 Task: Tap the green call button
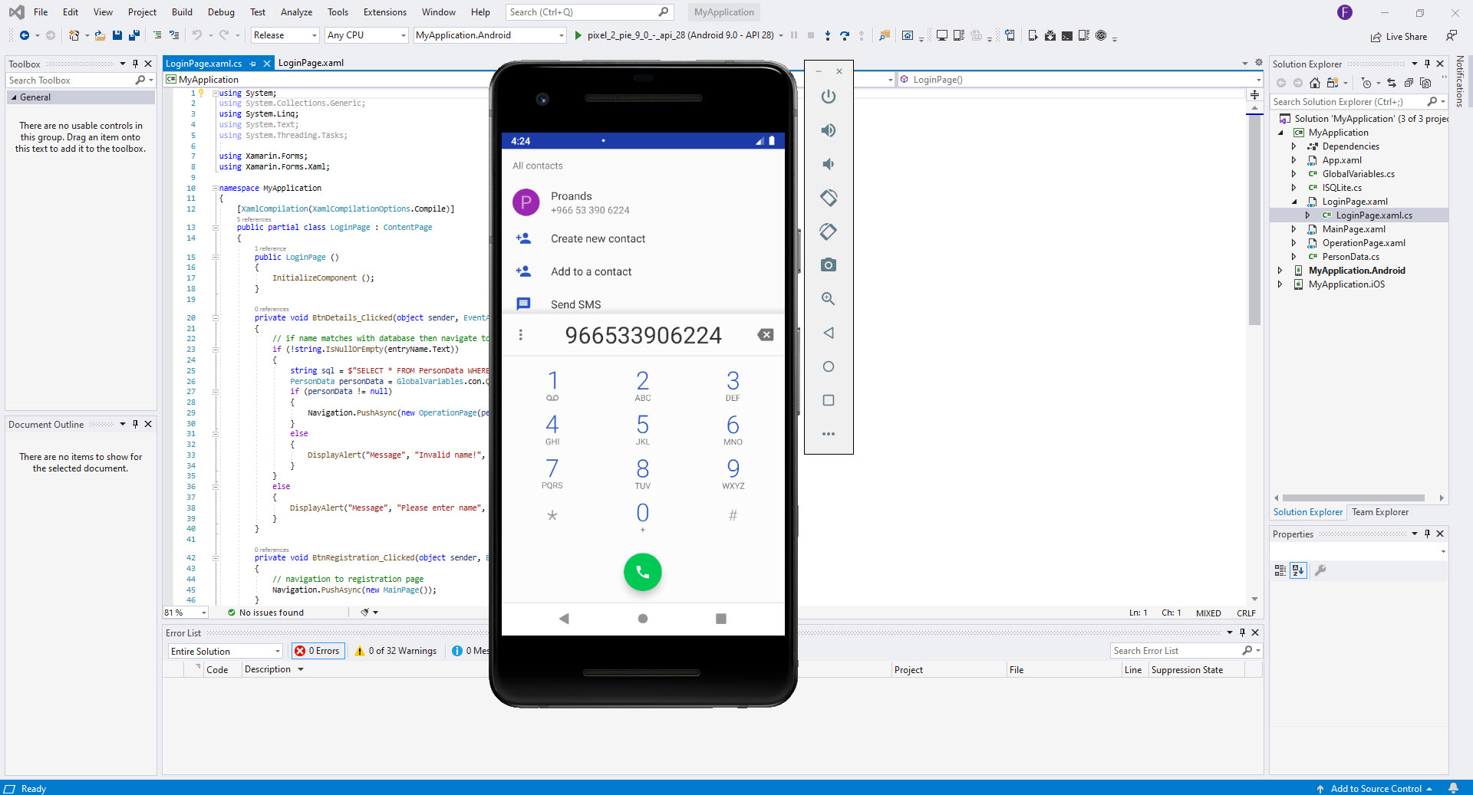(642, 572)
